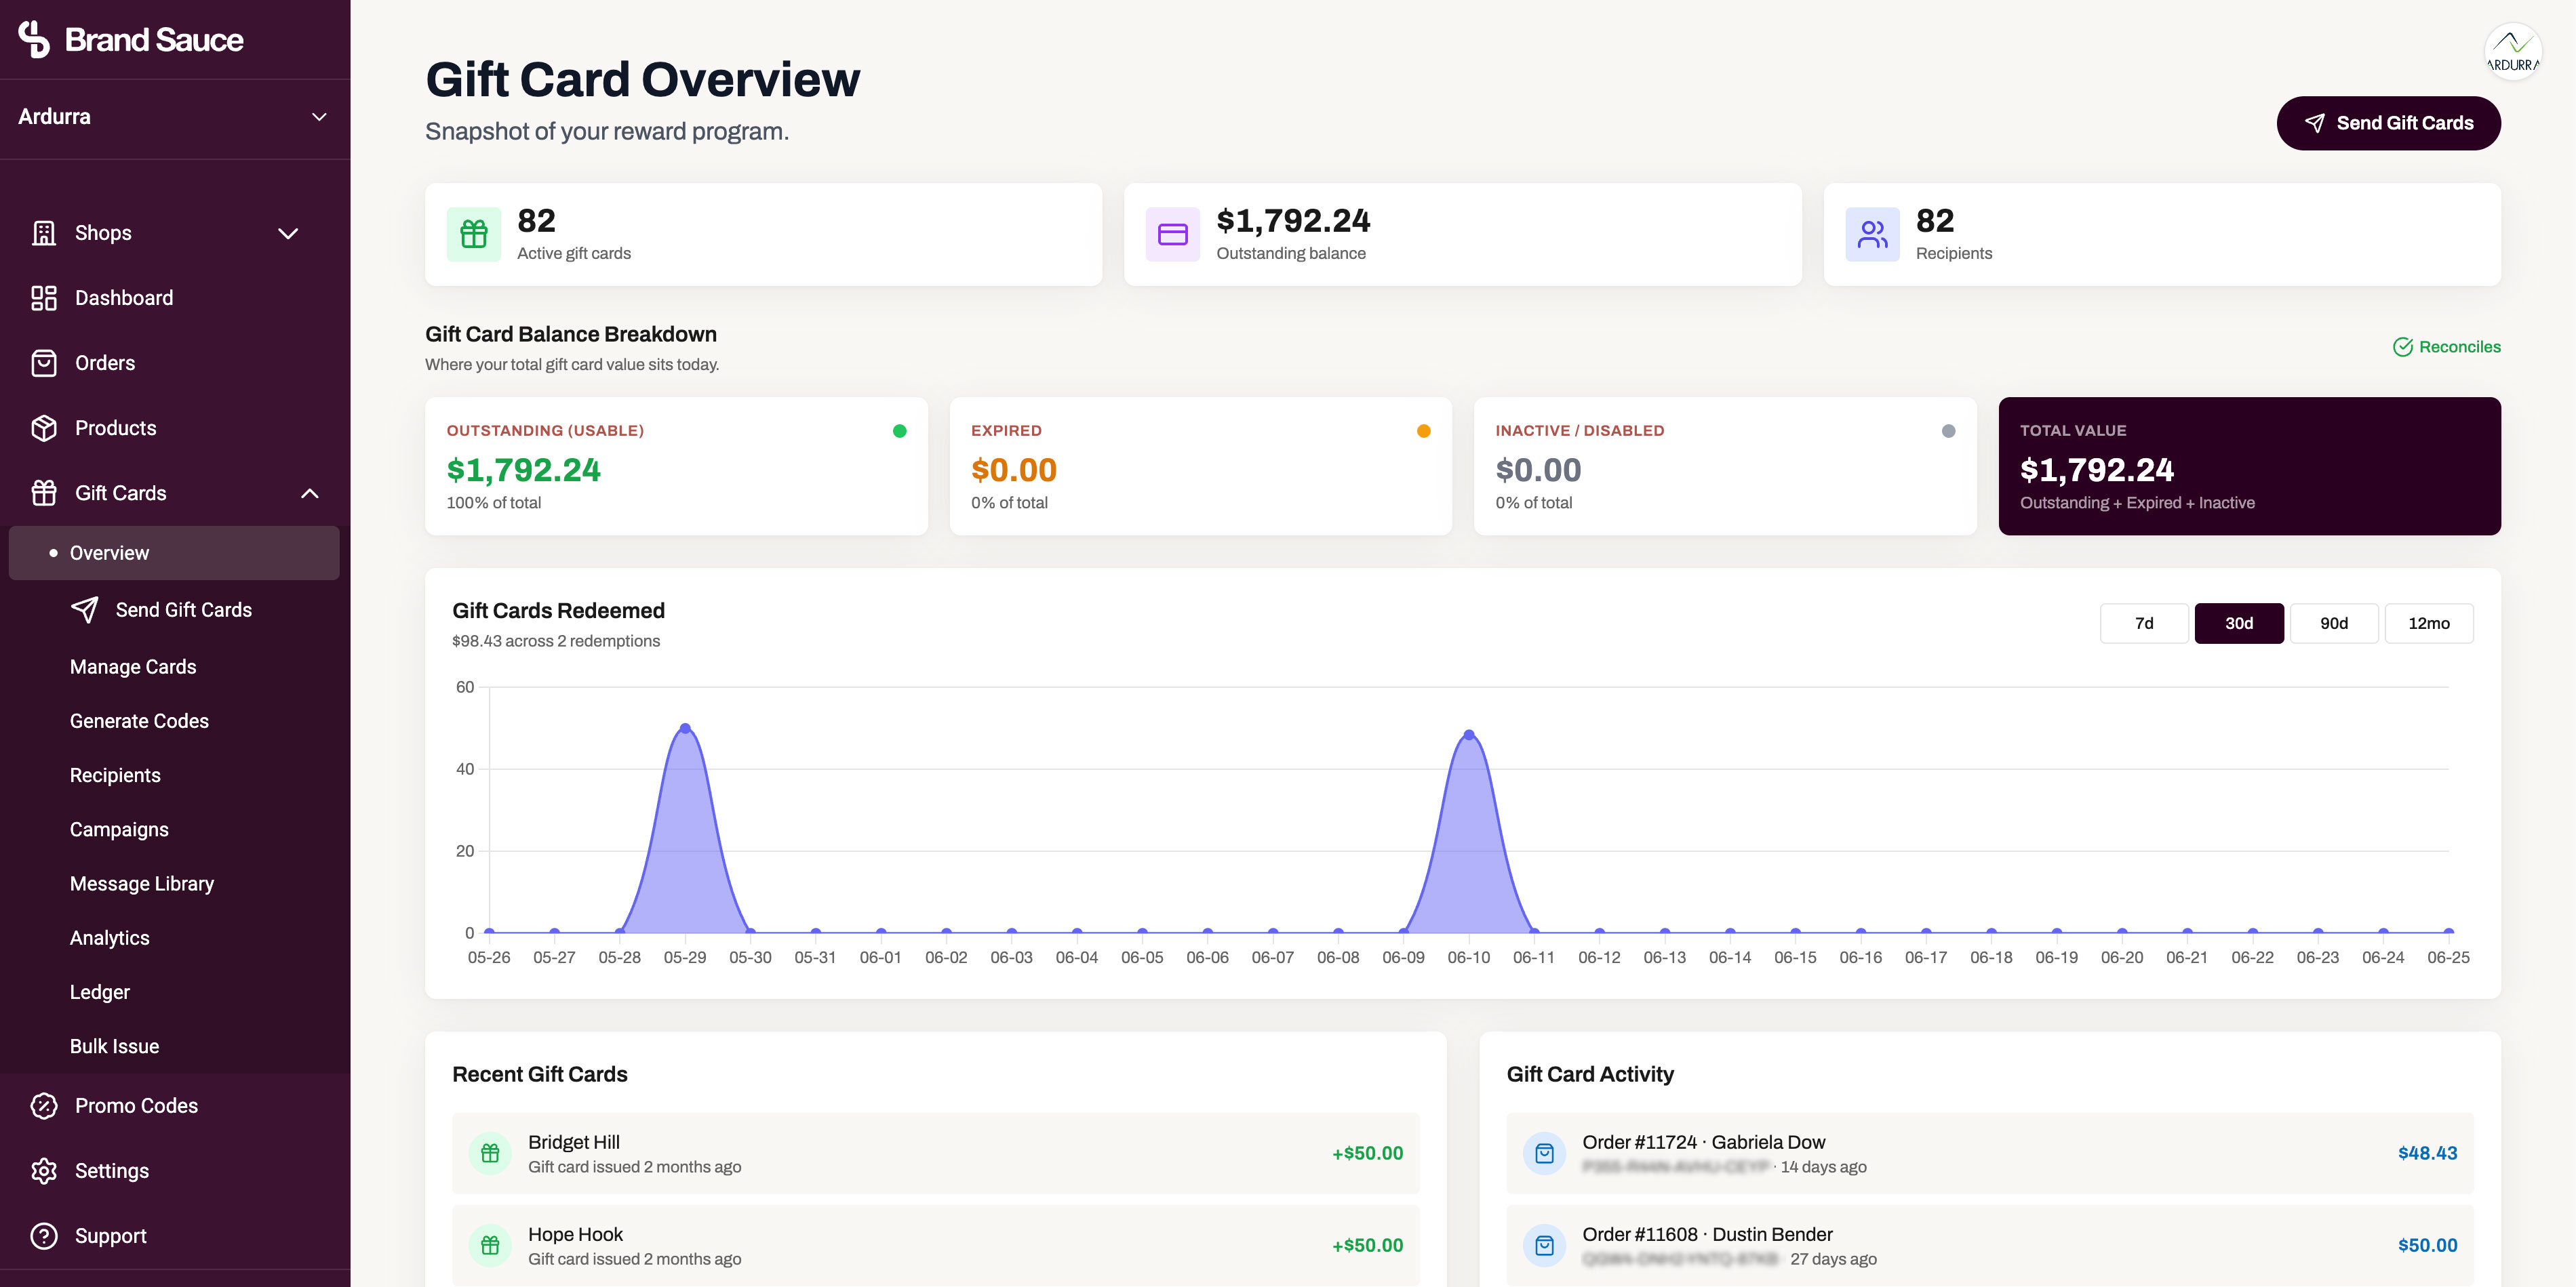Viewport: 2576px width, 1287px height.
Task: Click the Hope Hook recent gift card row
Action: 935,1245
